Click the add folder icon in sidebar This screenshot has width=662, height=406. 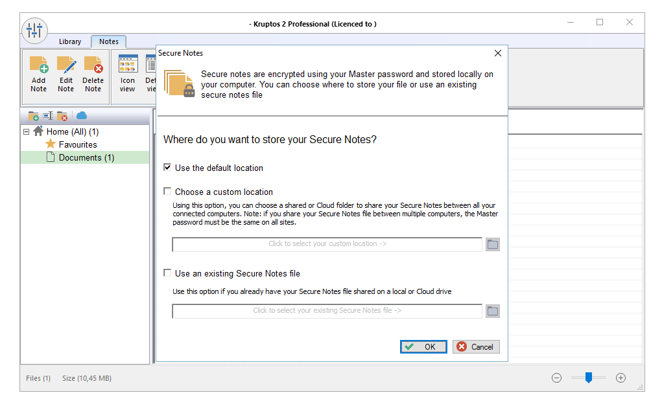pyautogui.click(x=34, y=116)
